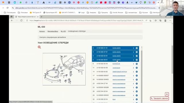Click Смотреть спецификацию автомобиля bar
This screenshot has width=184, height=103.
(90, 37)
